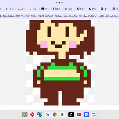The width and height of the screenshot is (119, 119).
Task: Tap the three-dot handle at the top
Action: [59, 3]
